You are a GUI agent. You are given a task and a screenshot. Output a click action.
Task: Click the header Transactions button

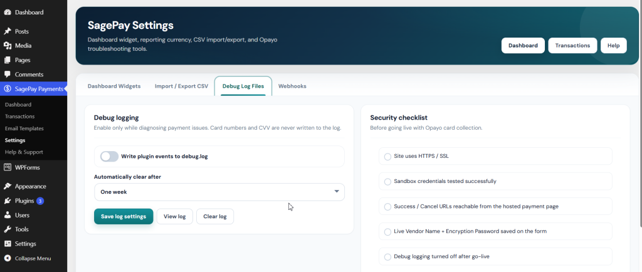pos(573,45)
